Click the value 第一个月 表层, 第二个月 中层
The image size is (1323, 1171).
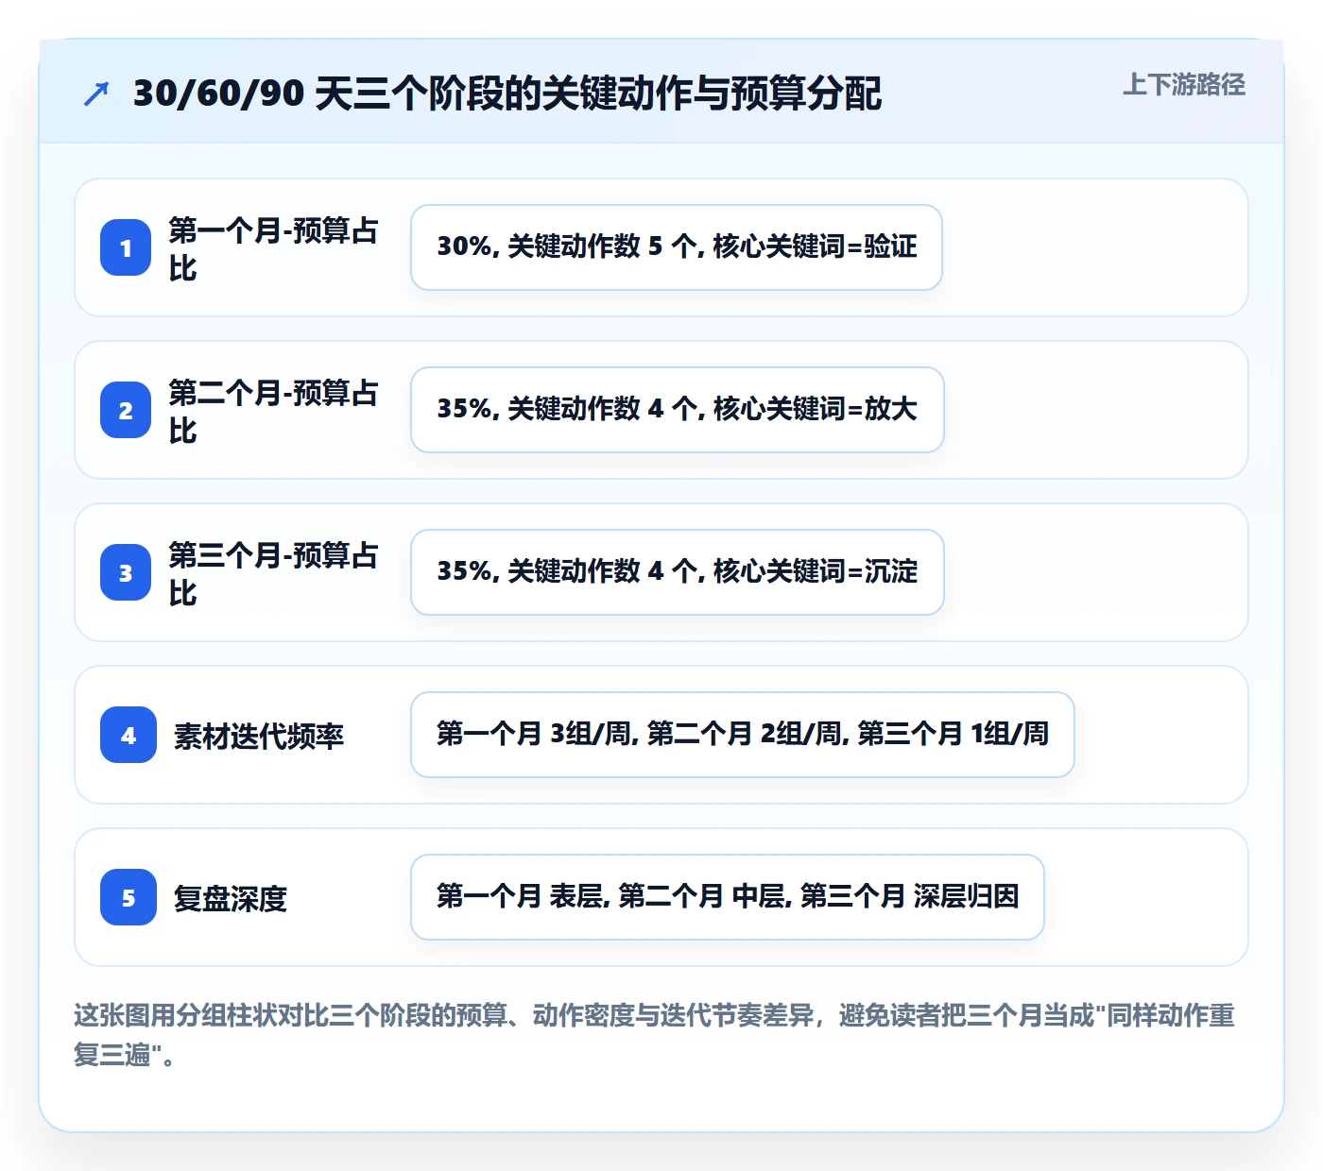[x=728, y=897]
